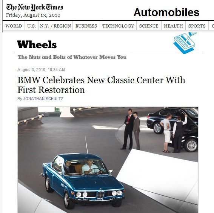Open the BUSINESS section
Image resolution: width=214 pixels, height=213 pixels.
[x=86, y=26]
